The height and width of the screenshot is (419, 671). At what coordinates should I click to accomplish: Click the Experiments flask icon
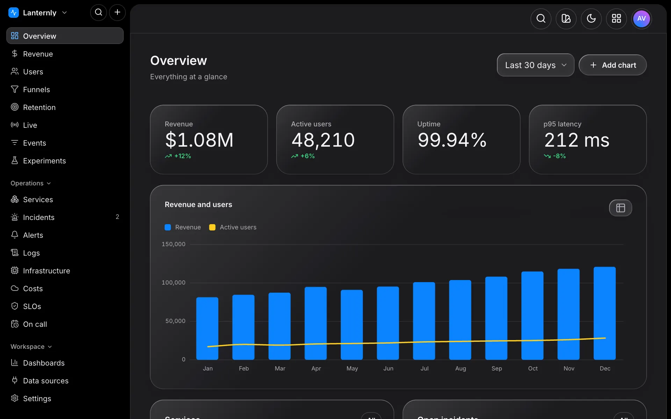(x=15, y=160)
